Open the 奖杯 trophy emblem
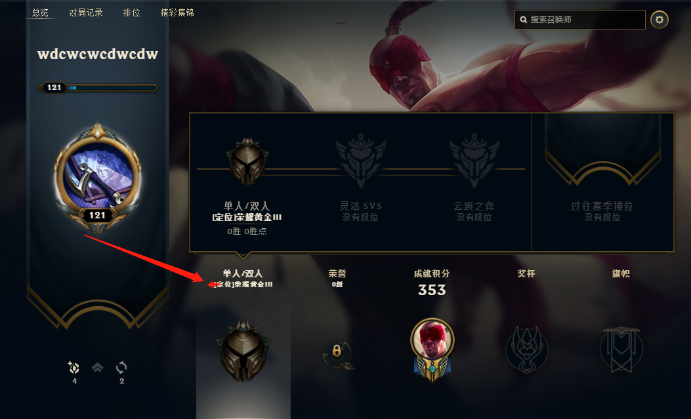The height and width of the screenshot is (419, 691). tap(527, 350)
